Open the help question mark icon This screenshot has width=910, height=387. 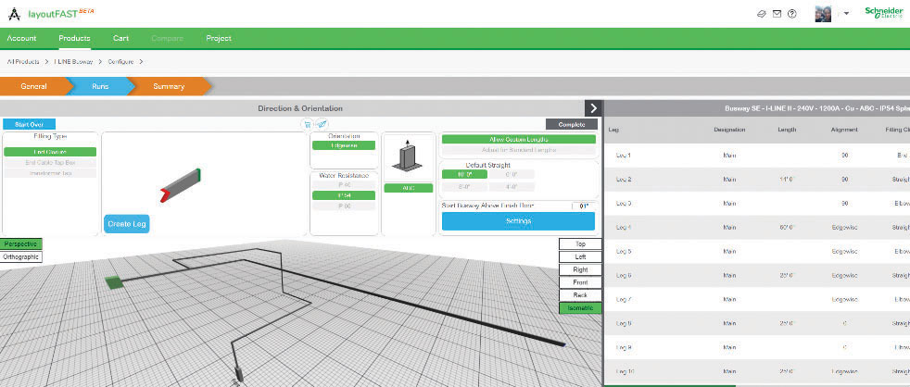pyautogui.click(x=791, y=14)
